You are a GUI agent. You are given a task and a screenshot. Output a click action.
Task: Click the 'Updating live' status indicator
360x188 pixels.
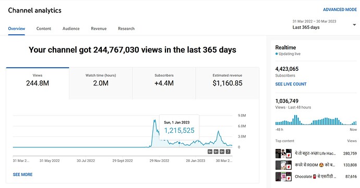pos(288,54)
